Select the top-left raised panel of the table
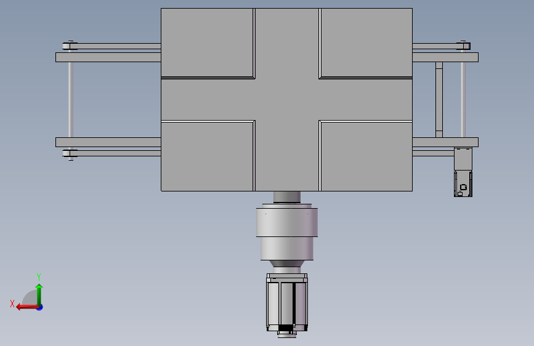Image resolution: width=534 pixels, height=346 pixels. point(207,43)
